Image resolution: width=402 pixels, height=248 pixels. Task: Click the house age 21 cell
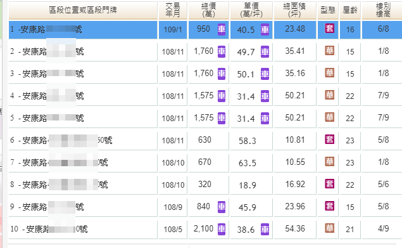(x=350, y=229)
